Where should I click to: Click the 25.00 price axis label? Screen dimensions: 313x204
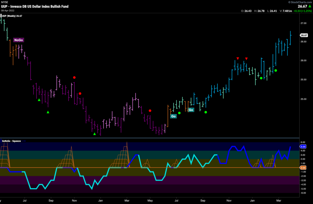(304, 99)
